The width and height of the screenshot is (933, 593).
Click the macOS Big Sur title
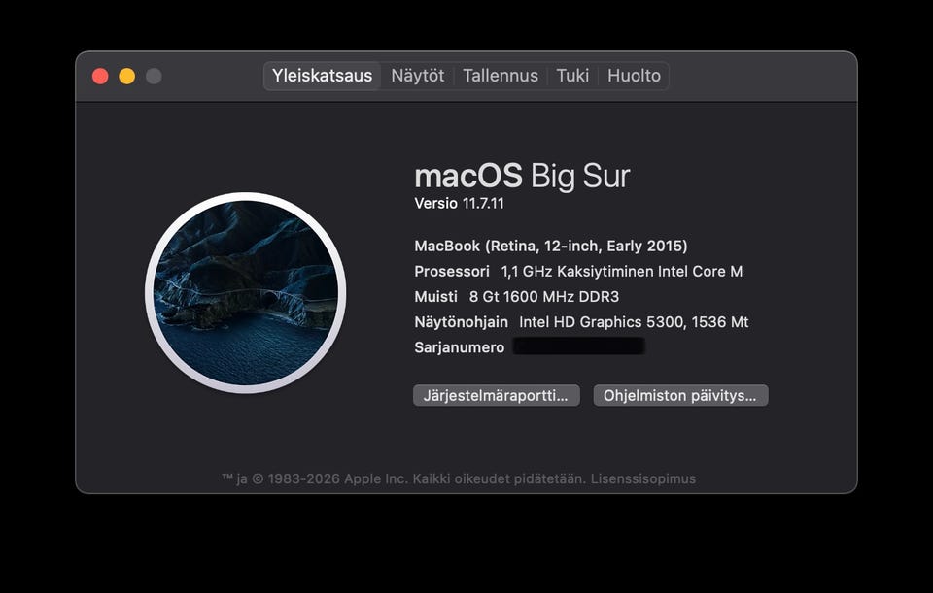(x=522, y=176)
